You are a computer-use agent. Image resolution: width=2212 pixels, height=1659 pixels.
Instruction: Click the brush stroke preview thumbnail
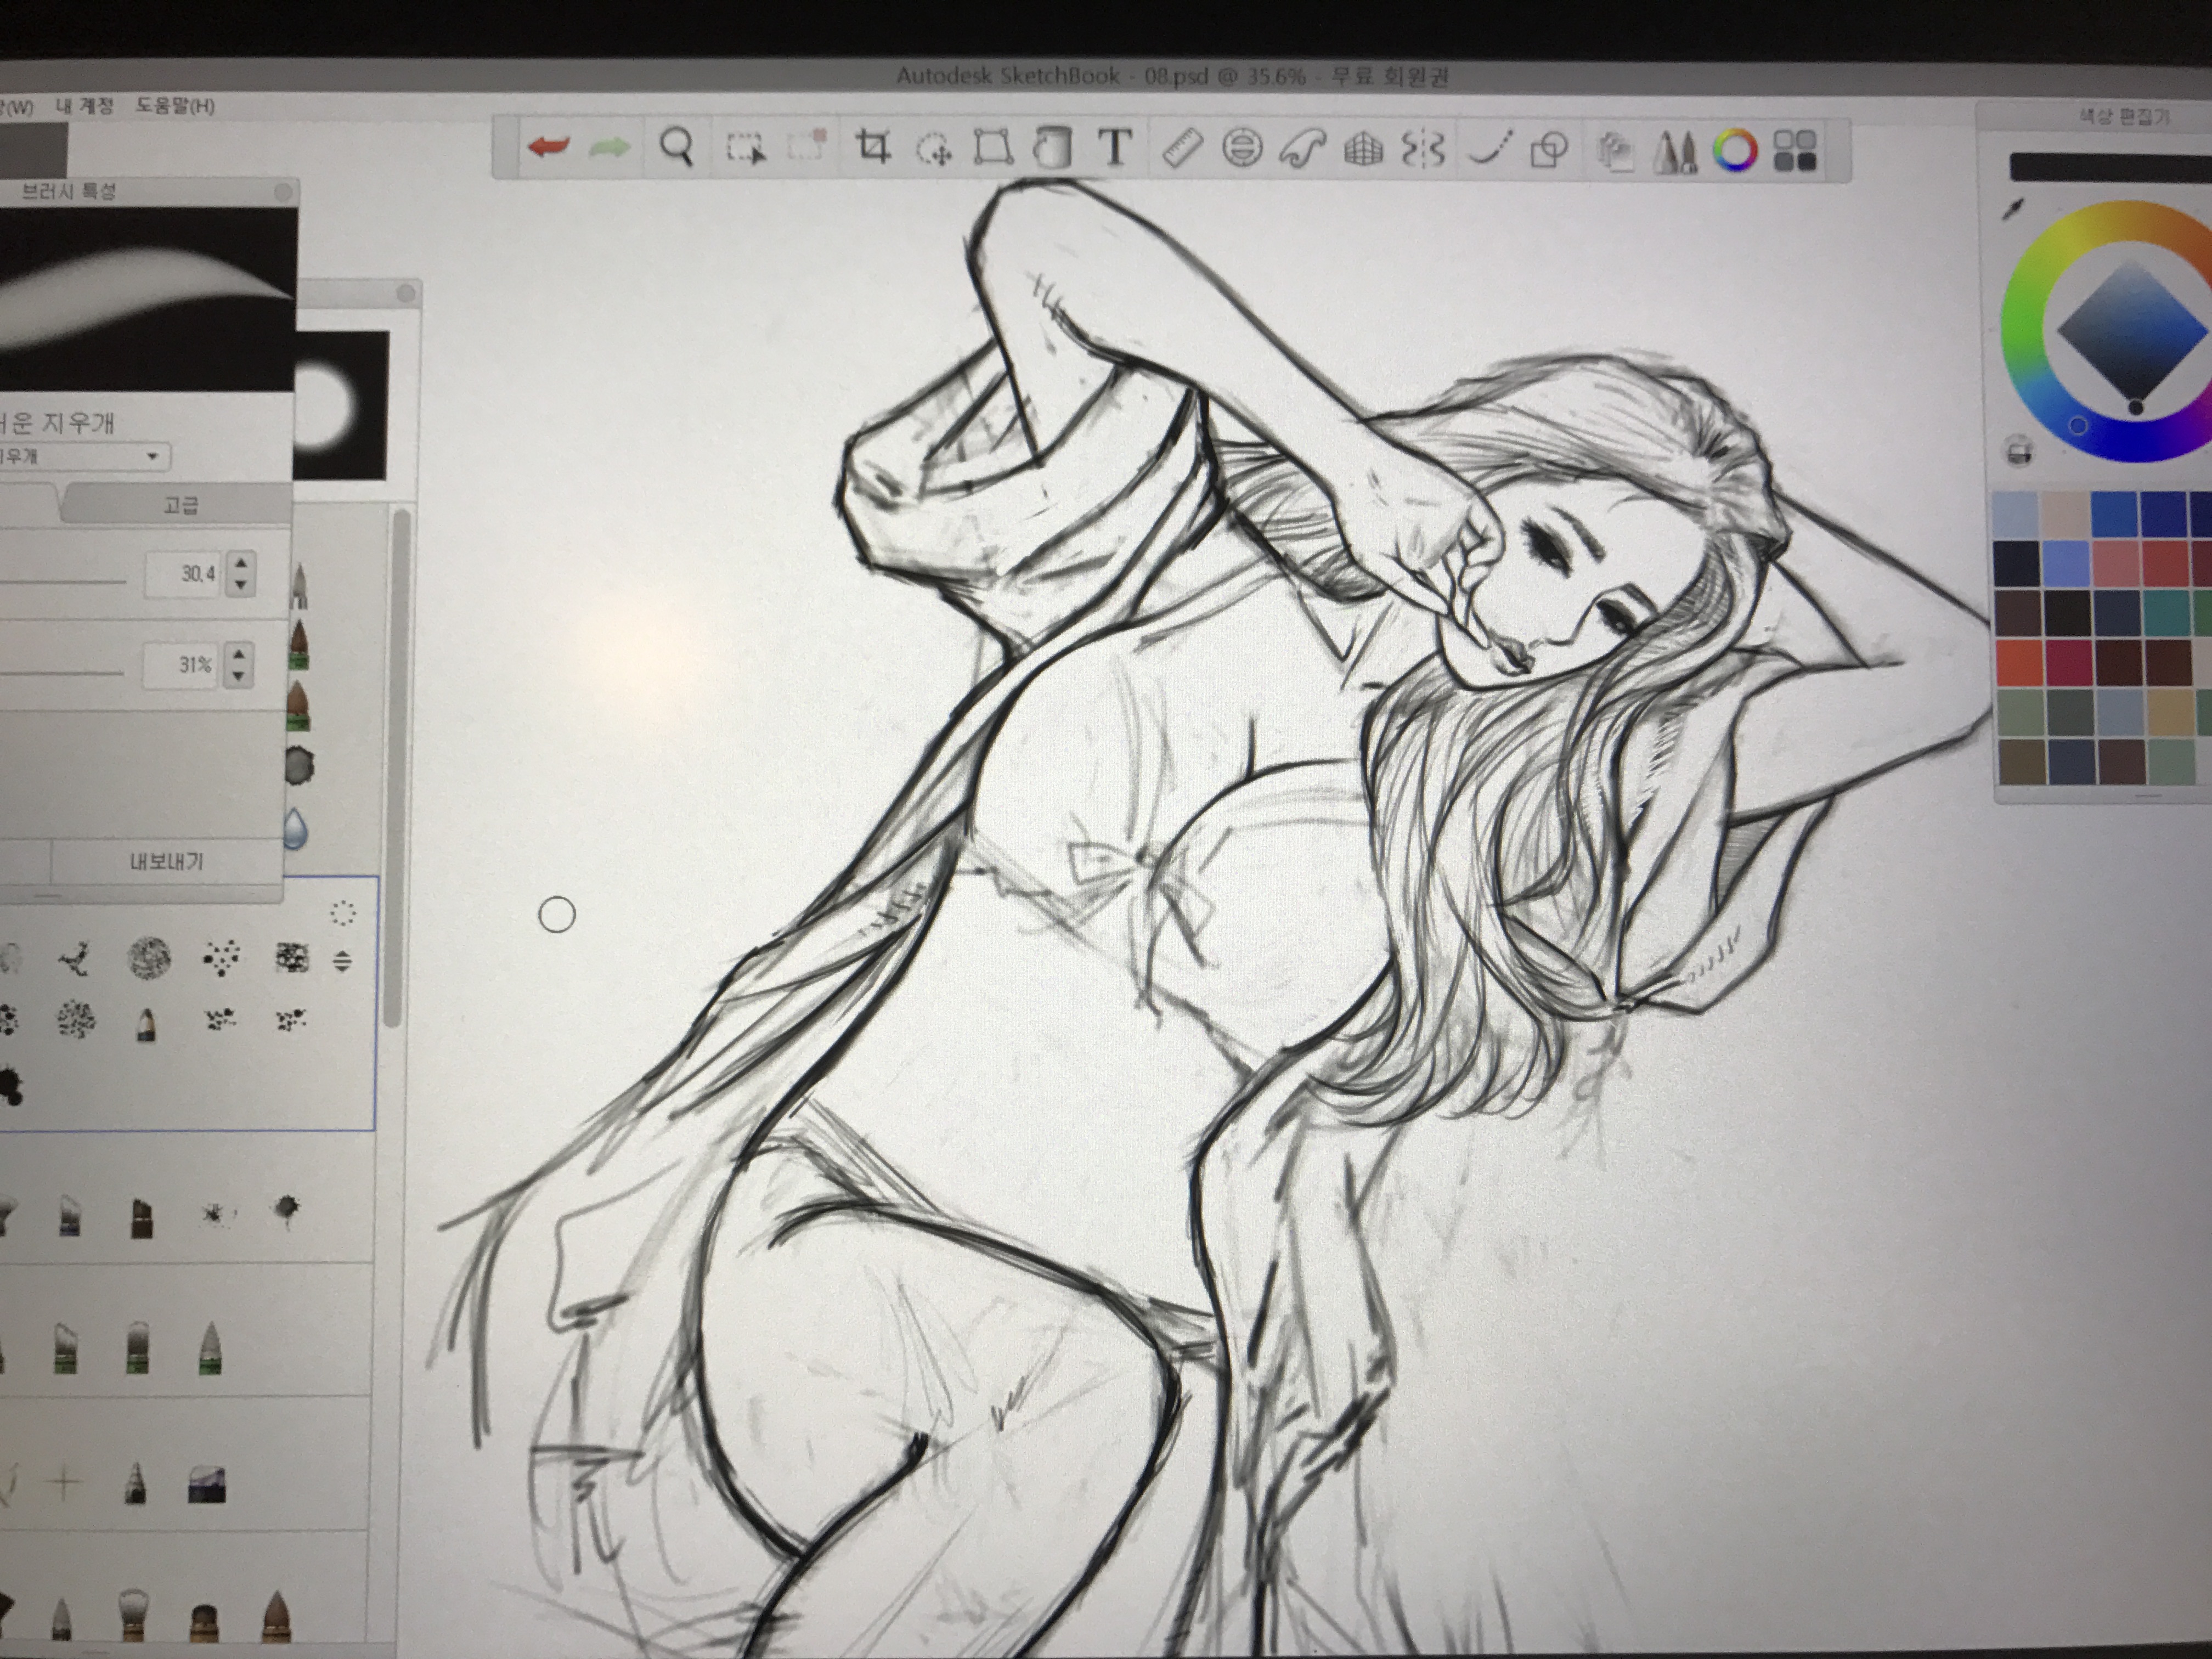pyautogui.click(x=148, y=298)
